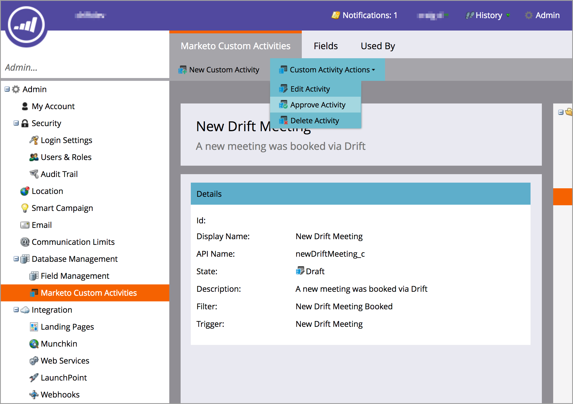Click the Trigger value New Drift Meeting
The image size is (573, 404).
[329, 324]
